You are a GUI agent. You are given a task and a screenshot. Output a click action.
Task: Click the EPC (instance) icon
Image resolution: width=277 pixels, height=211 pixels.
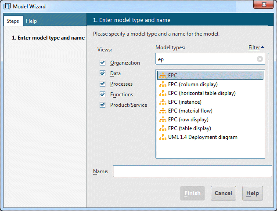(x=163, y=102)
